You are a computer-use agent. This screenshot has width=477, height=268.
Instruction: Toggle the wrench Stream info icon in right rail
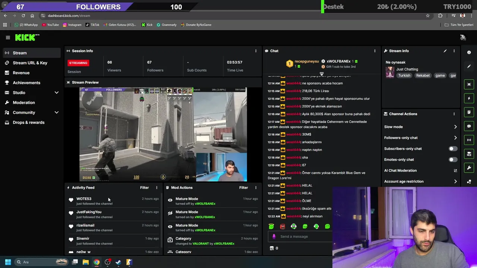coord(469,168)
